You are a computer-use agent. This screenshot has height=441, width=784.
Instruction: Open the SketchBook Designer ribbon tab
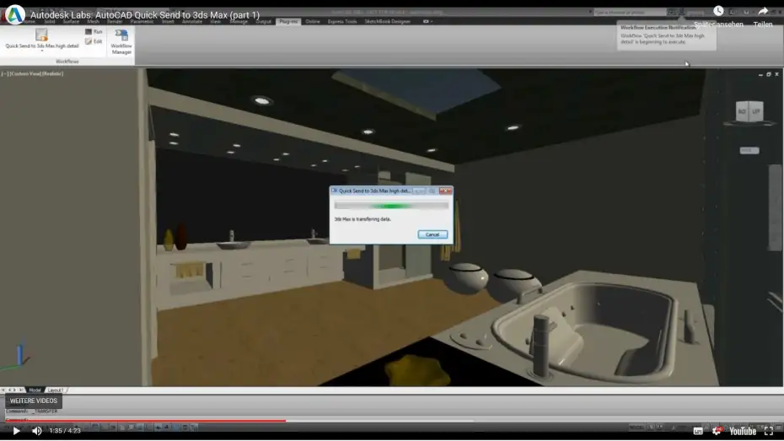[x=387, y=21]
